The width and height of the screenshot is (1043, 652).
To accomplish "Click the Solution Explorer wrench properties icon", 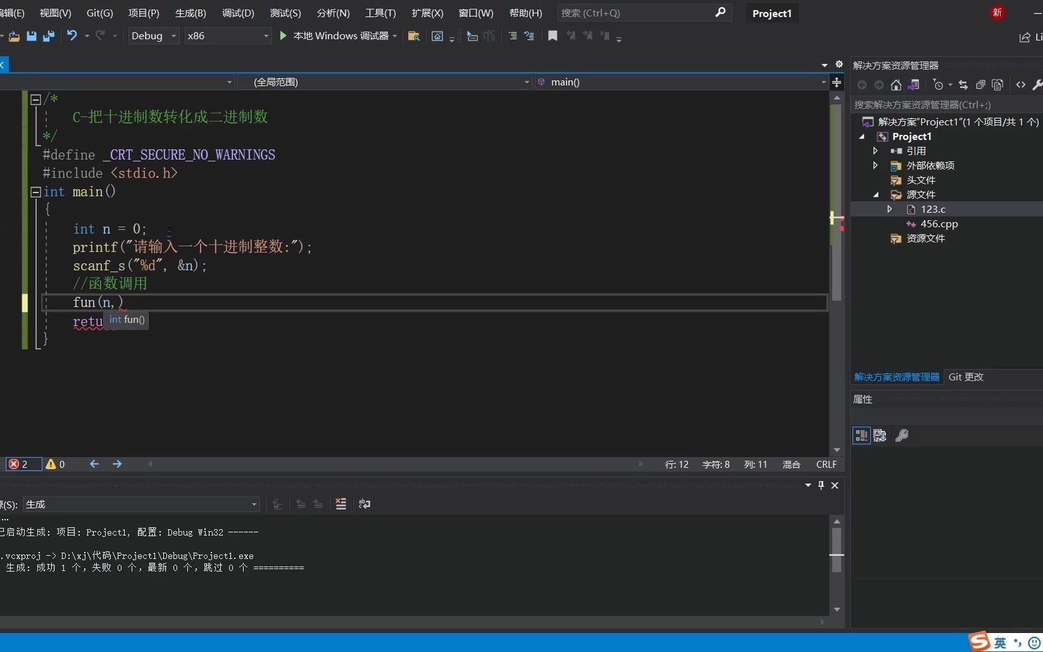I will pos(1037,85).
